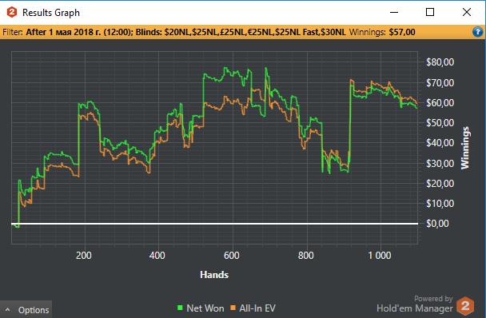Screen dimensions: 486x318
Task: Click the $10,00 axis label
Action: [440, 204]
